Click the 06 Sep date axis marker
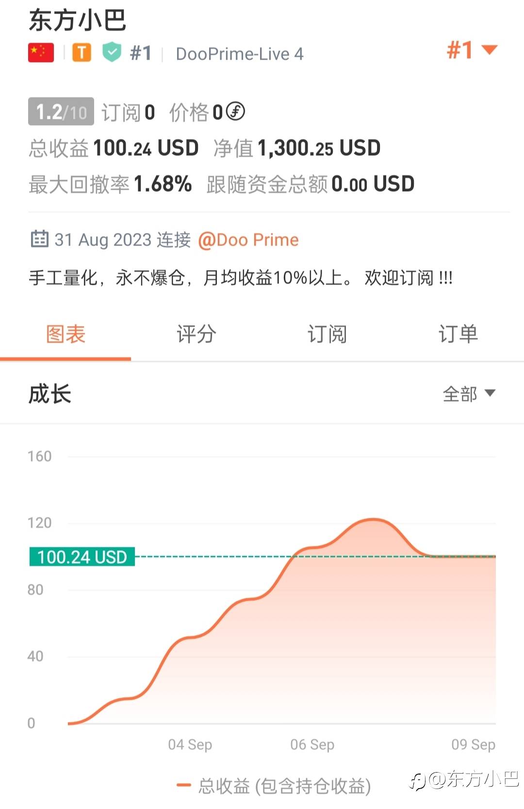524x809 pixels. 312,744
